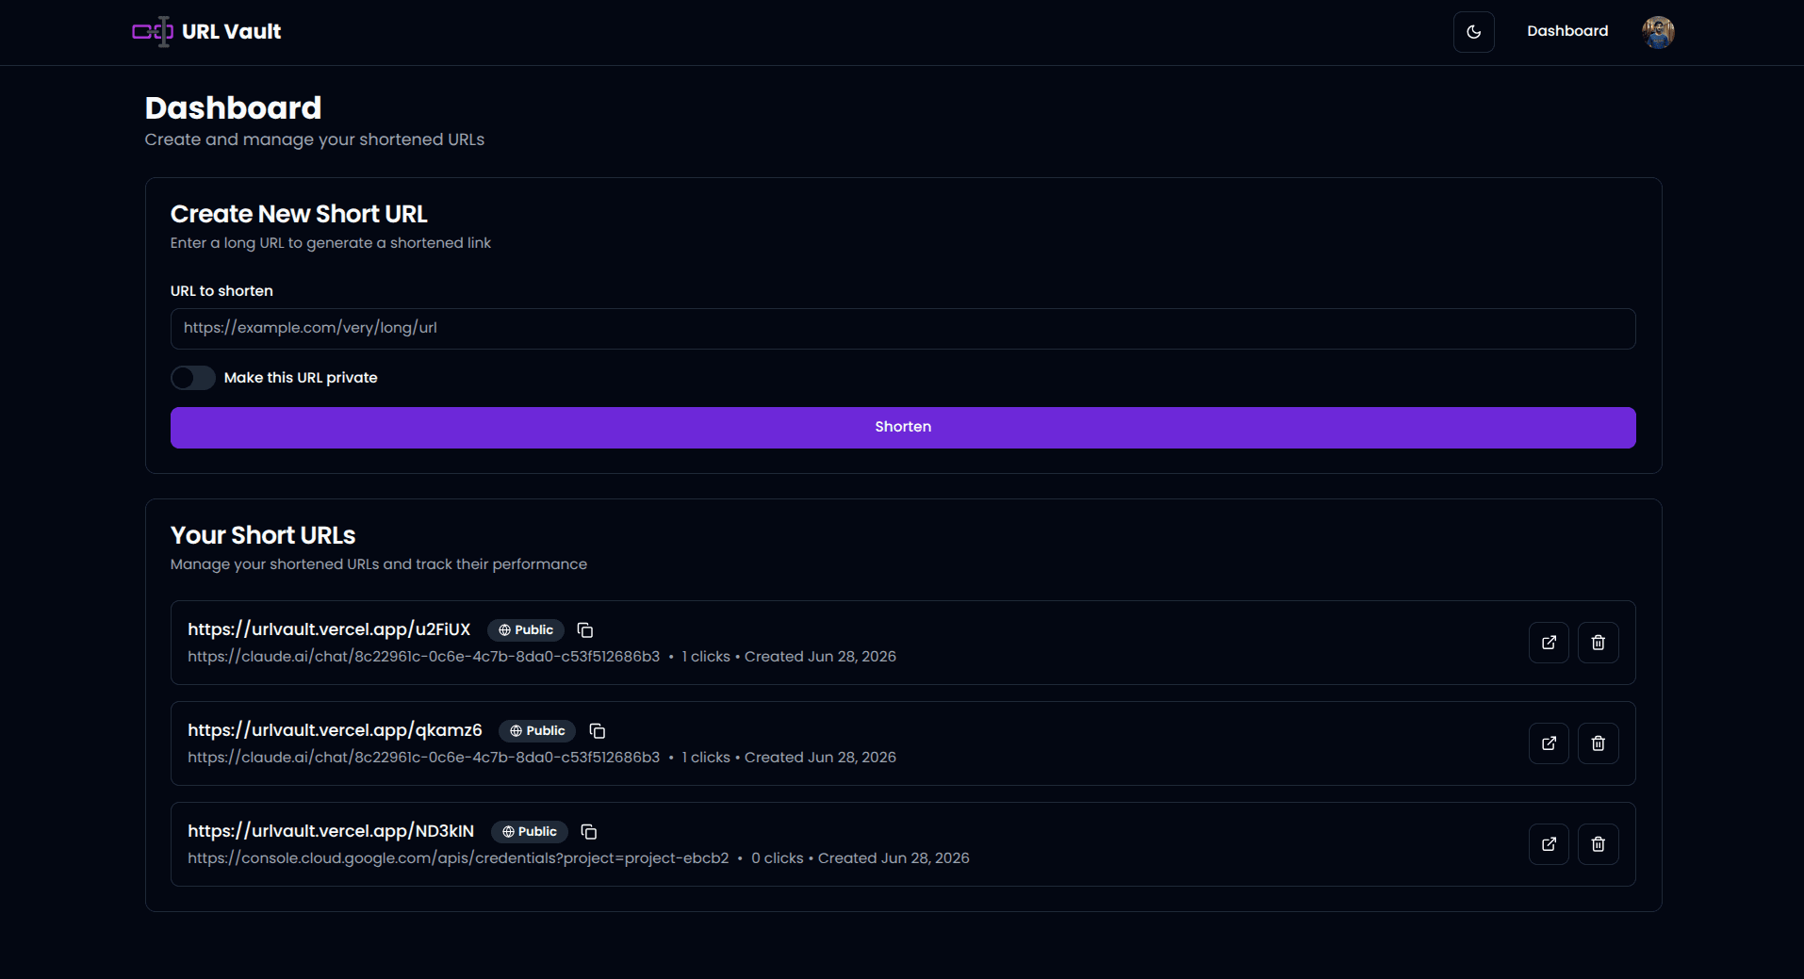1804x979 pixels.
Task: Click the 'Your Short URLs' heading
Action: click(263, 535)
